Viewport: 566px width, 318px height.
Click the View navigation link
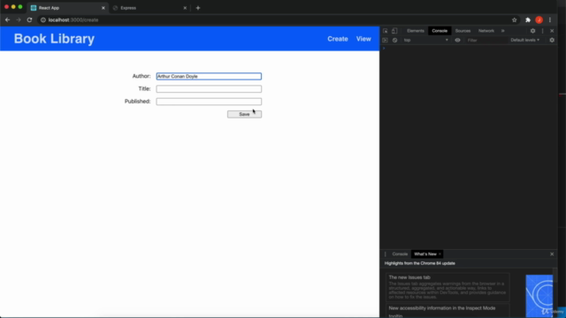pyautogui.click(x=363, y=39)
